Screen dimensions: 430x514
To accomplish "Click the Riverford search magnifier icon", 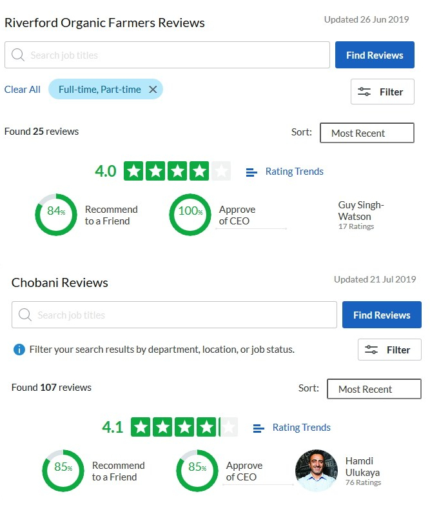I will click(x=19, y=55).
